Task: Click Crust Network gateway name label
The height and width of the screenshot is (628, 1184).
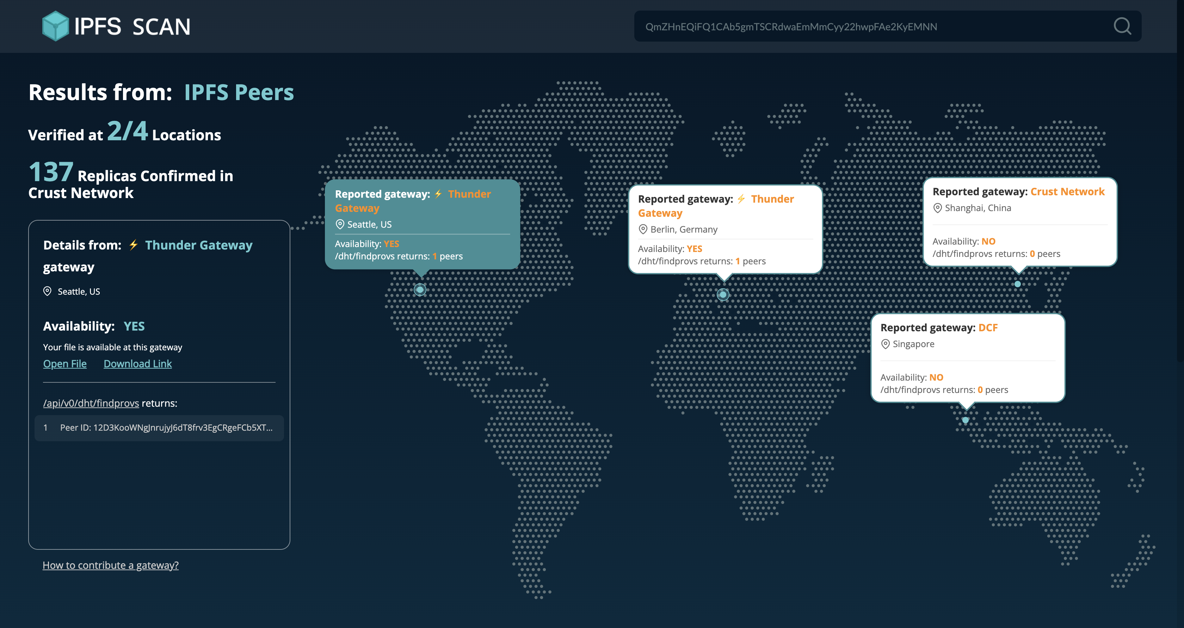Action: [x=1067, y=192]
